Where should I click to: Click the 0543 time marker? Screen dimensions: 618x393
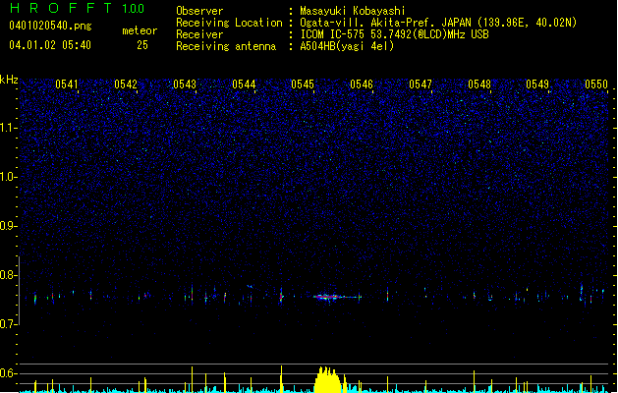coord(185,84)
